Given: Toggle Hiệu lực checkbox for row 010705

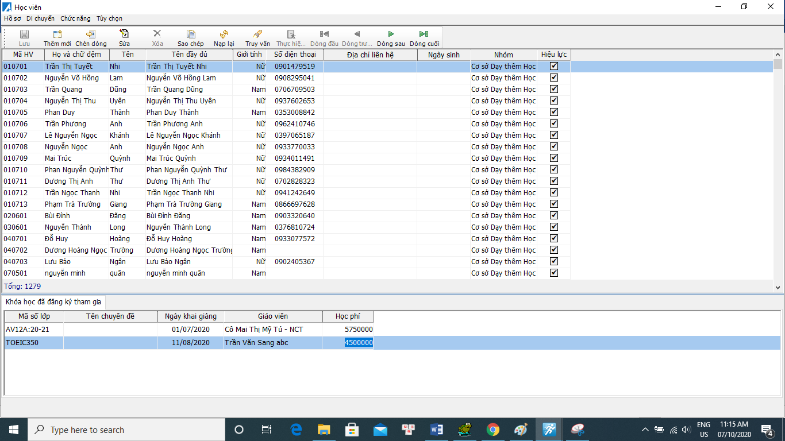Looking at the screenshot, I should (x=554, y=112).
